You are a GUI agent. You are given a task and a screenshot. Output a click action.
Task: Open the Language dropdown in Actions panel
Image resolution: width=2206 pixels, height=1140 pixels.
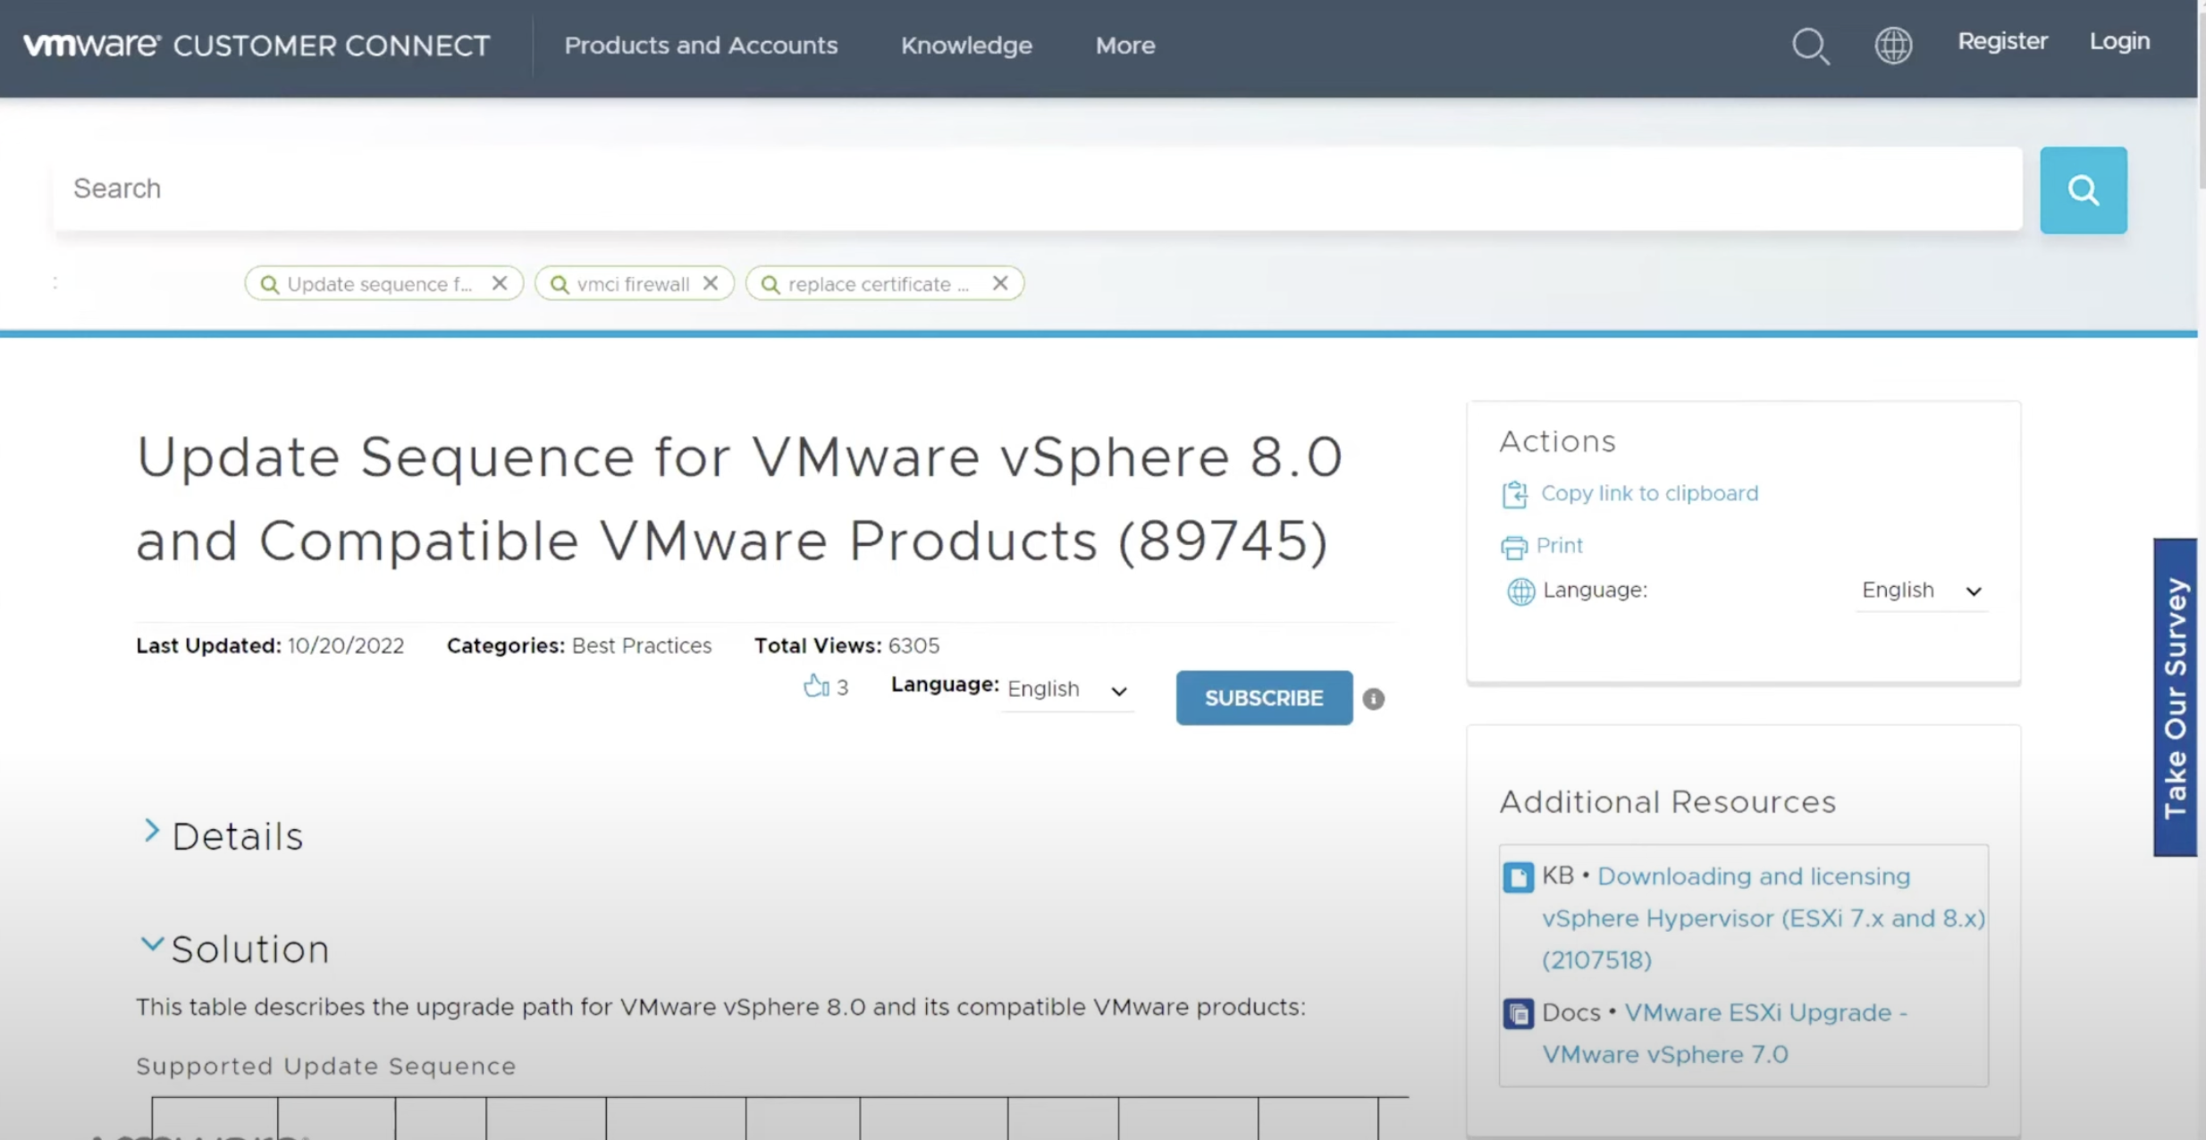click(x=1921, y=591)
